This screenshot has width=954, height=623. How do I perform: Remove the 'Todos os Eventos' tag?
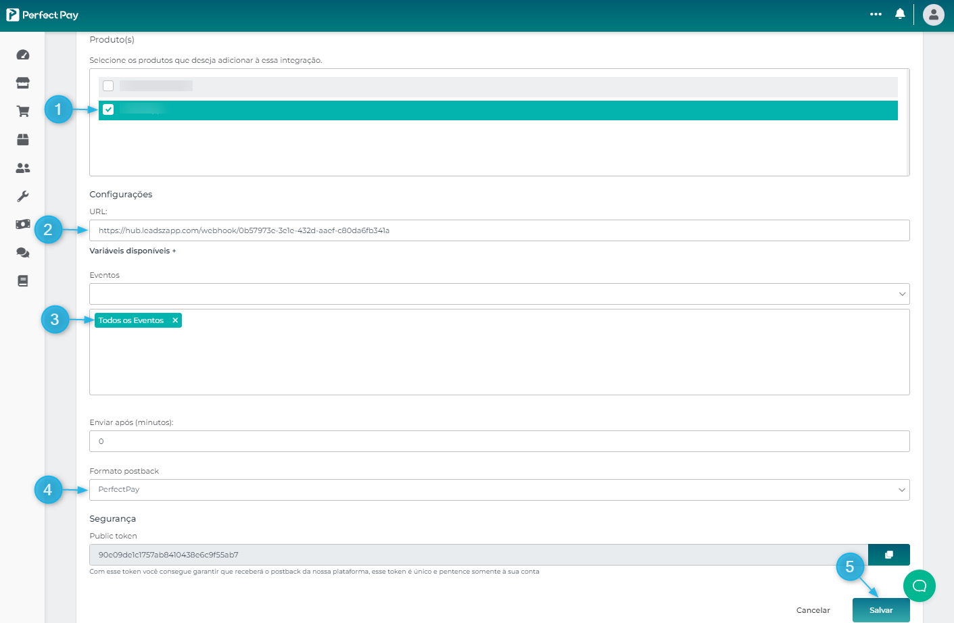tap(175, 320)
